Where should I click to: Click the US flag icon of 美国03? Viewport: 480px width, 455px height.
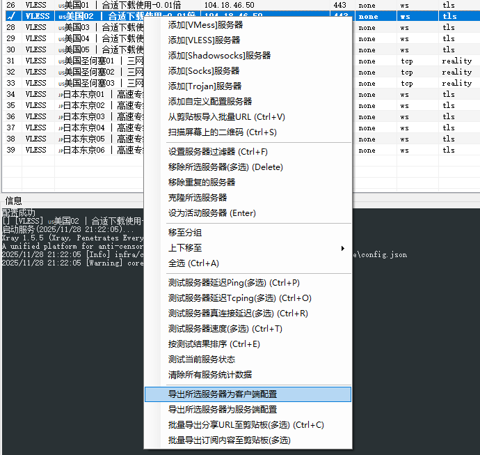click(61, 27)
